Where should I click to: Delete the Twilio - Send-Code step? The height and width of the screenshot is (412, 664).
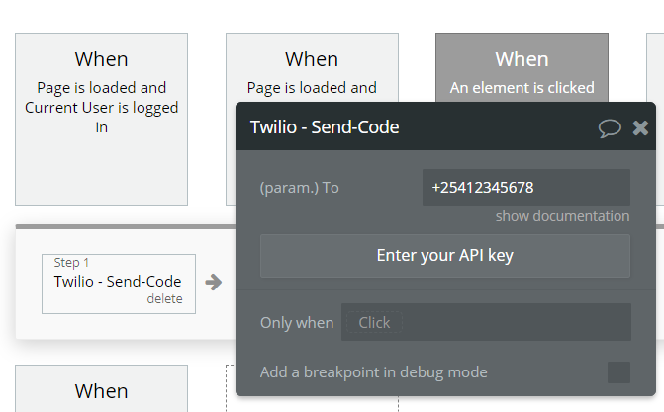click(x=164, y=299)
